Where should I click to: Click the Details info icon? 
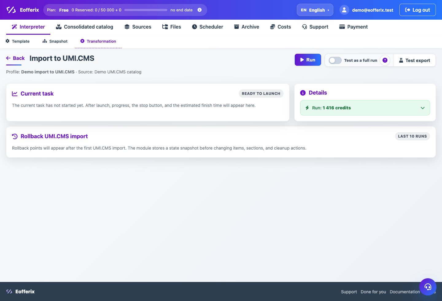tap(303, 93)
